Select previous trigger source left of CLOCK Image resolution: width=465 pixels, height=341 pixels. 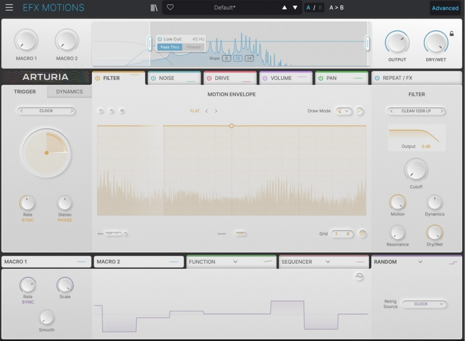coord(21,111)
